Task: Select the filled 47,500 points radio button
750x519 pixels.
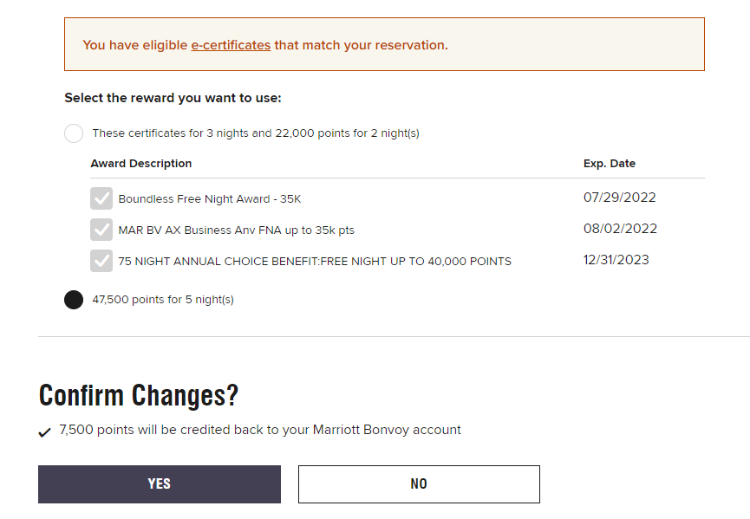Action: pos(74,300)
